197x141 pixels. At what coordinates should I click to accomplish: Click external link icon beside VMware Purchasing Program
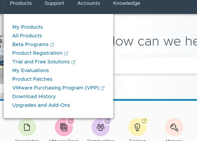[102, 88]
